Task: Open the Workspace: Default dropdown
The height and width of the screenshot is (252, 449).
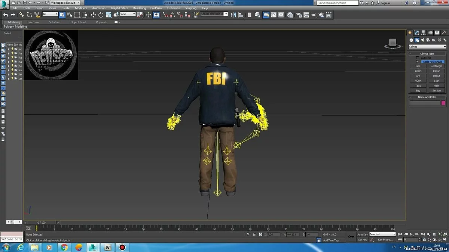Action: click(x=65, y=3)
